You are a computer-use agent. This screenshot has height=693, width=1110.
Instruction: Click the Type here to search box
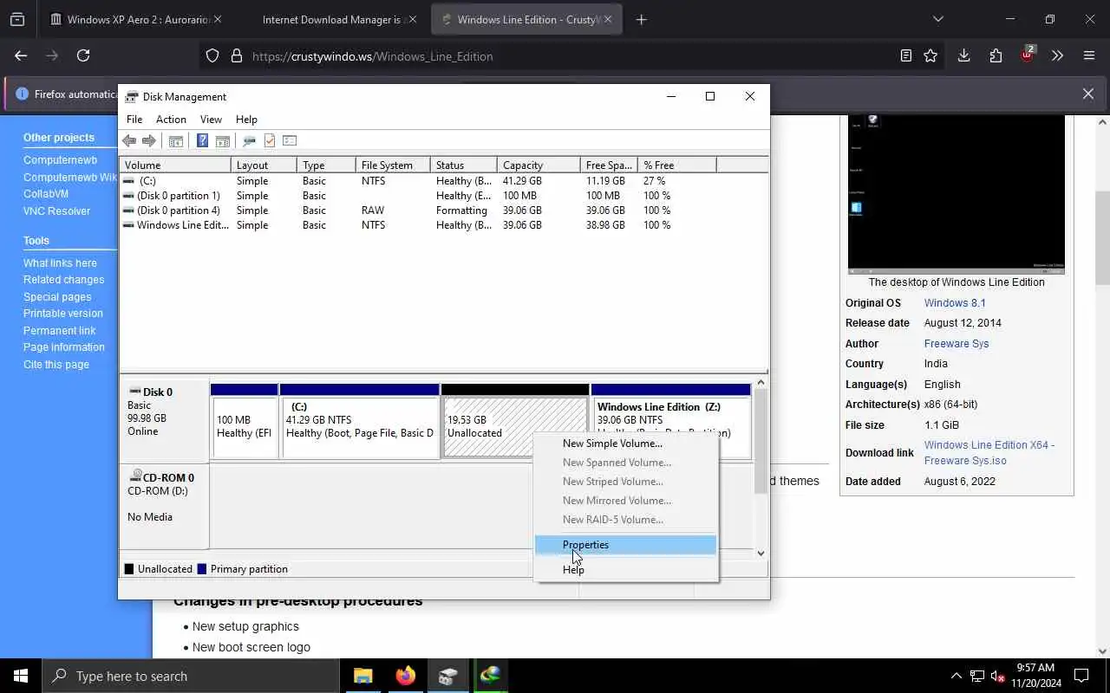click(190, 676)
